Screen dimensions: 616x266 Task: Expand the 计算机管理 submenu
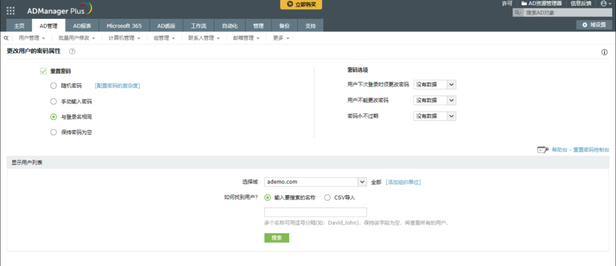(124, 38)
